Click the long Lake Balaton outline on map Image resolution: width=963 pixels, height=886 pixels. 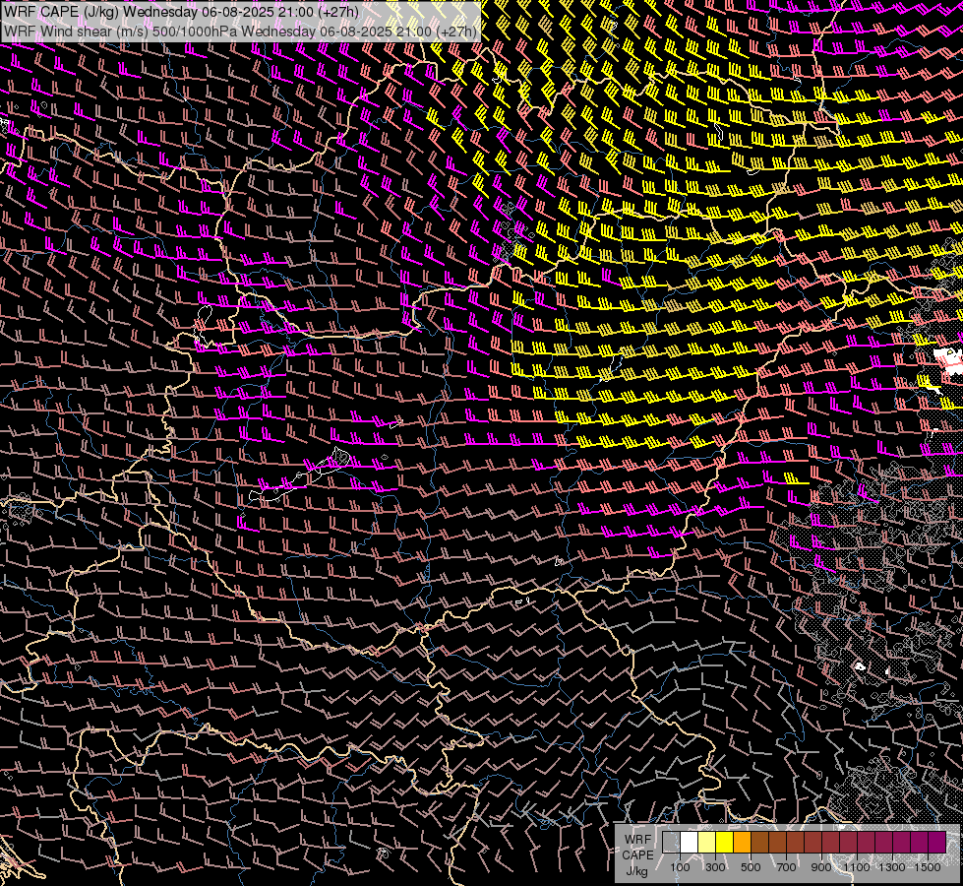(x=300, y=475)
